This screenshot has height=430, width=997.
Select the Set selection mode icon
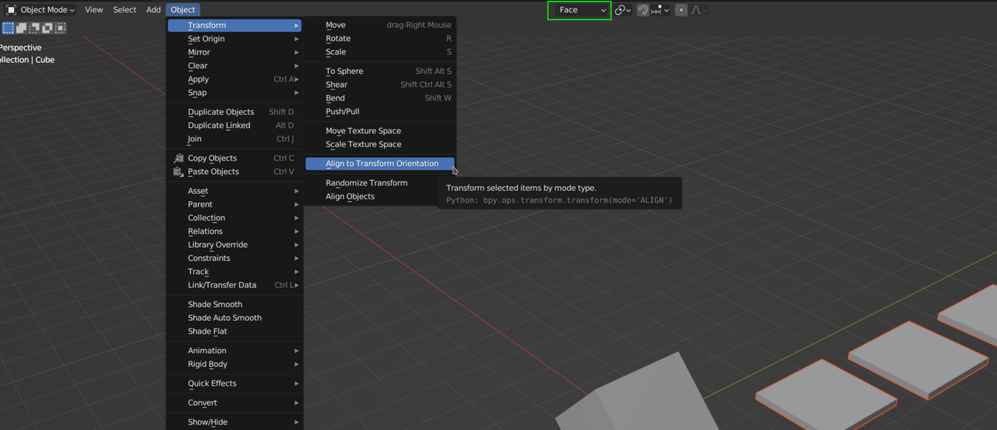[8, 28]
